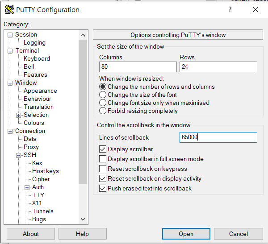
Task: Collapse the Window tree node
Action: pos(10,83)
